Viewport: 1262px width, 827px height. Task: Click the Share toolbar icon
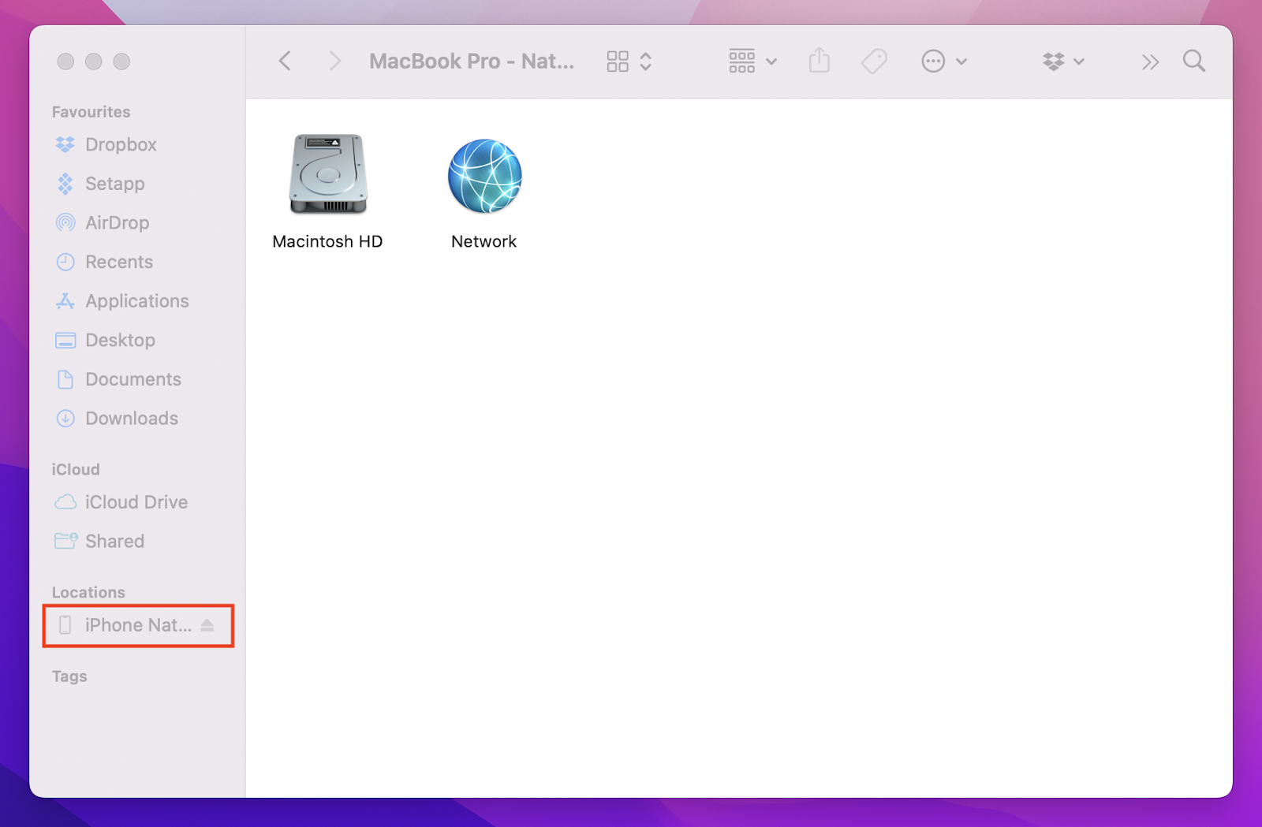[x=820, y=60]
